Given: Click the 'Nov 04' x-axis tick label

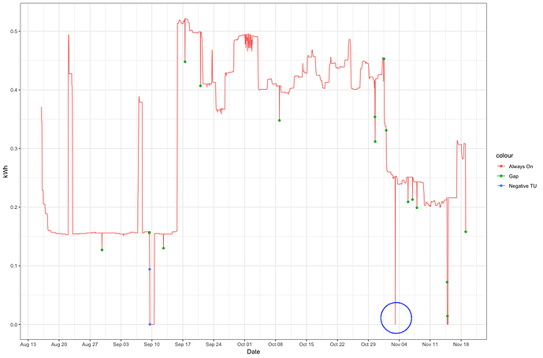Looking at the screenshot, I should click(x=399, y=345).
